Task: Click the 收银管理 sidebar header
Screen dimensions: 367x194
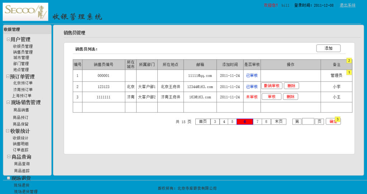Action: click(27, 29)
